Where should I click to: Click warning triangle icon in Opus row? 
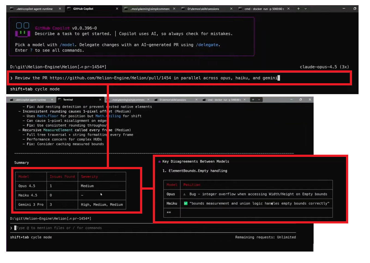tap(184, 194)
